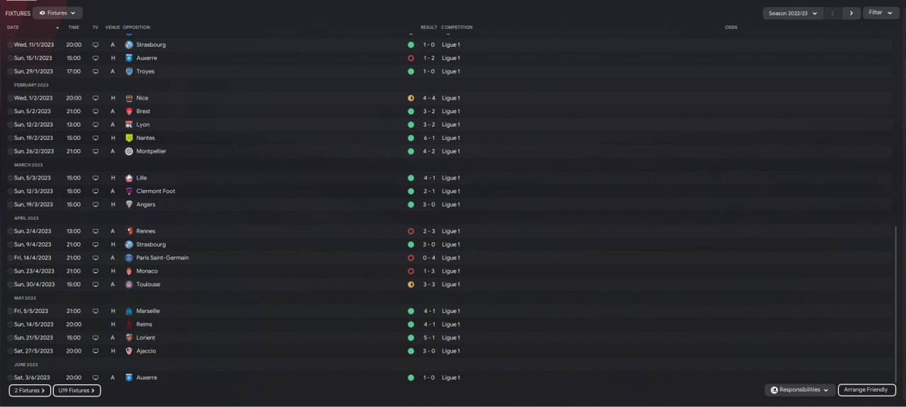906x407 pixels.
Task: Open the Fixtures view dropdown
Action: (x=57, y=13)
